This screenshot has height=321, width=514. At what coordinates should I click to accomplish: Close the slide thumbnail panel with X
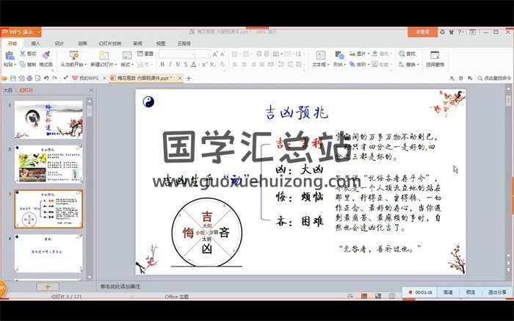92,90
